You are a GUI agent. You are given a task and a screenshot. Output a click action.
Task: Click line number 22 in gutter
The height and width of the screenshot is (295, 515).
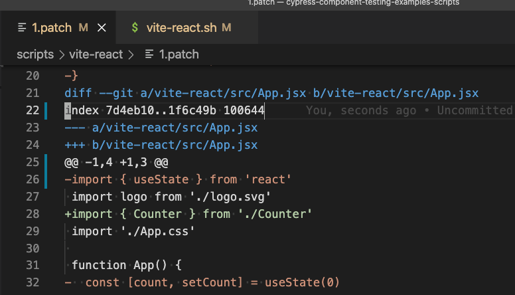pyautogui.click(x=33, y=110)
